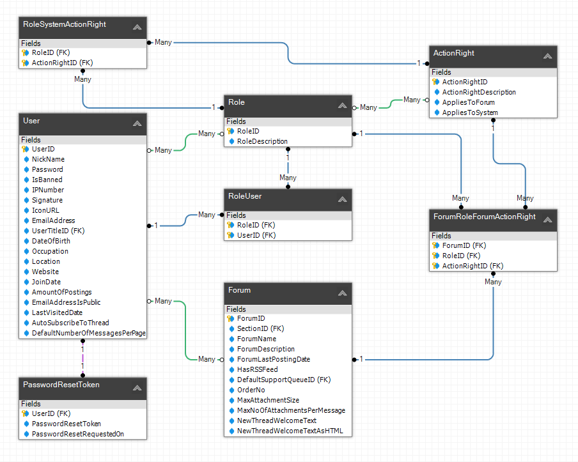
Task: Select MaxAttachmentSize field
Action: [x=288, y=400]
